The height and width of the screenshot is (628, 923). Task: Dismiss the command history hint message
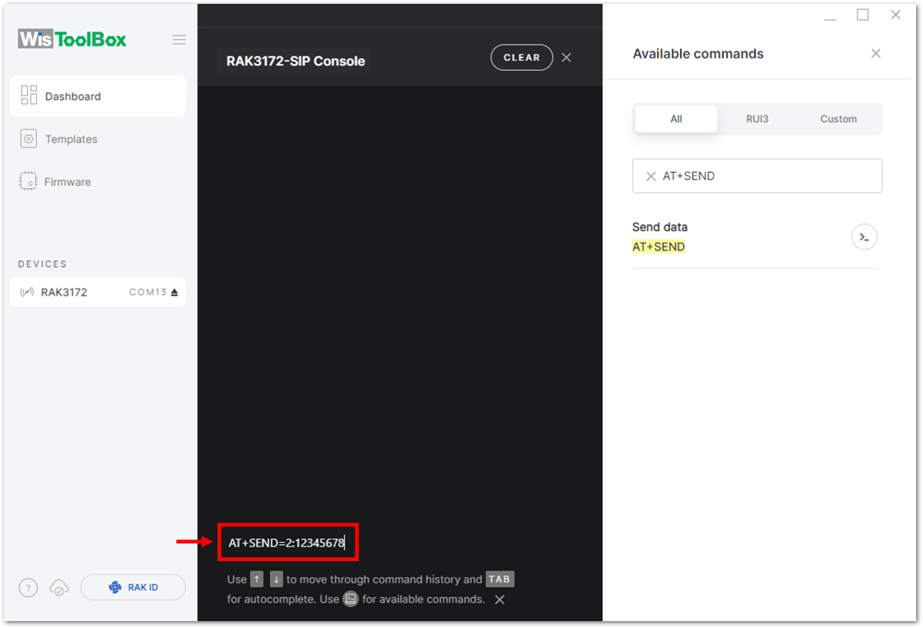499,599
